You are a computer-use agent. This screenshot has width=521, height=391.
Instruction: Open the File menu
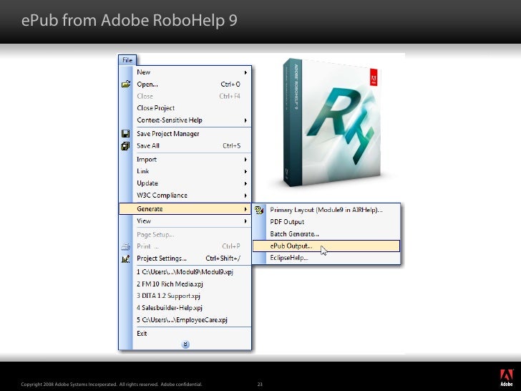click(127, 60)
